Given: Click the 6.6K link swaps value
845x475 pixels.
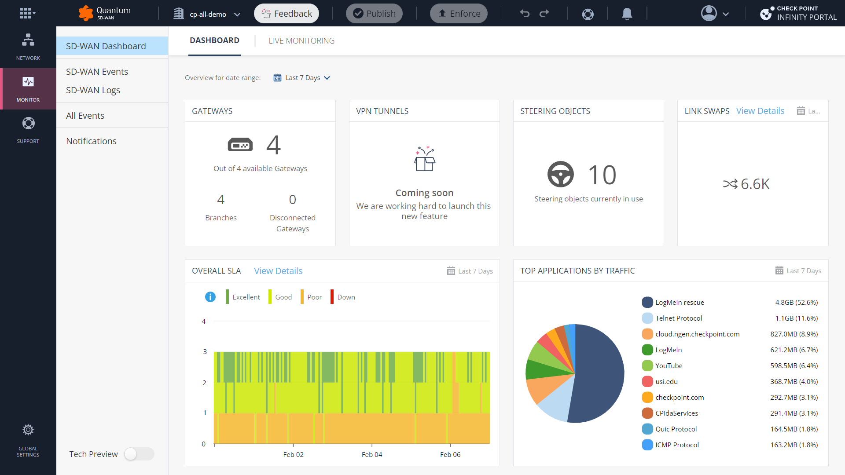Looking at the screenshot, I should point(755,184).
